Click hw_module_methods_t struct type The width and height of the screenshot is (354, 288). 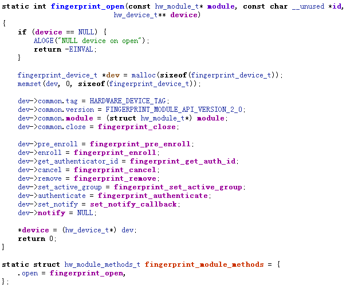(x=103, y=264)
